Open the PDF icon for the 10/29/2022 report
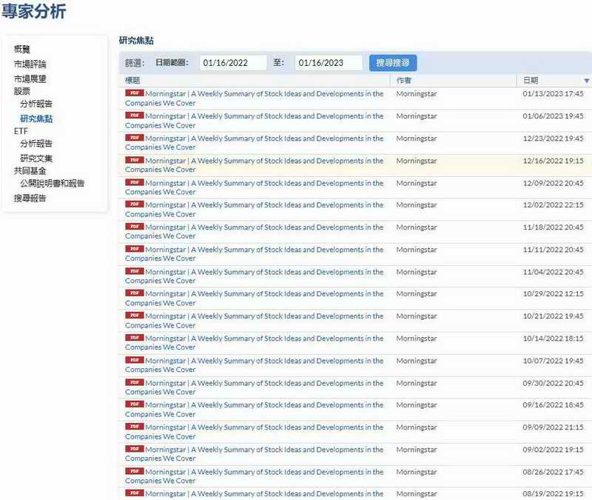 [135, 293]
